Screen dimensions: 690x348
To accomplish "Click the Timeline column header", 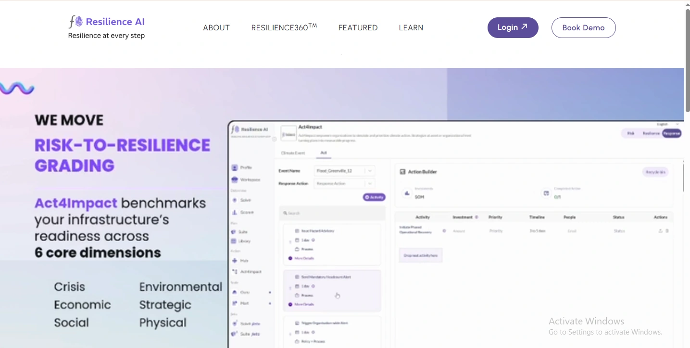I will pos(537,218).
